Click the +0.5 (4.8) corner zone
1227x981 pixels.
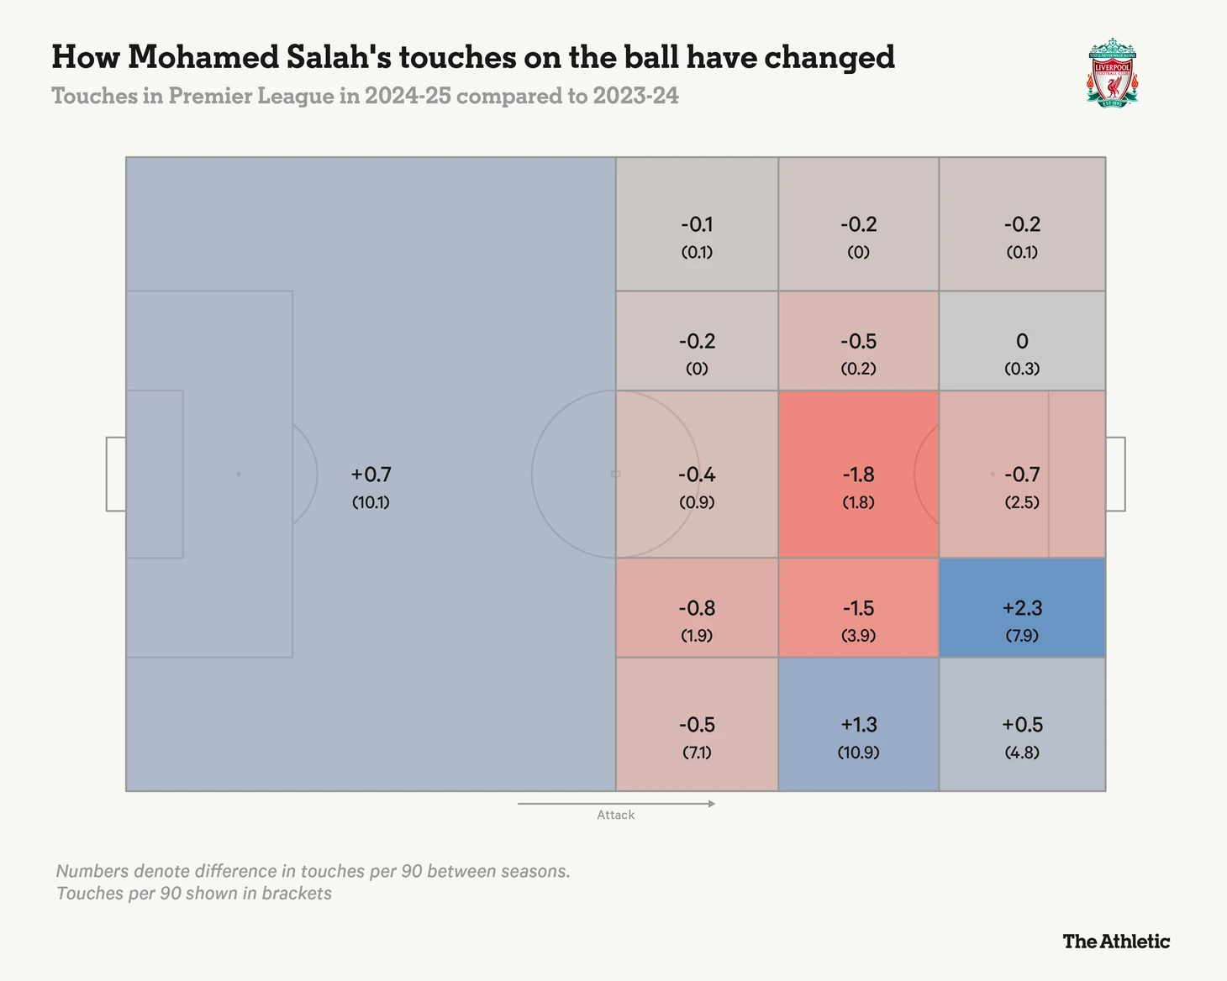pos(1022,724)
